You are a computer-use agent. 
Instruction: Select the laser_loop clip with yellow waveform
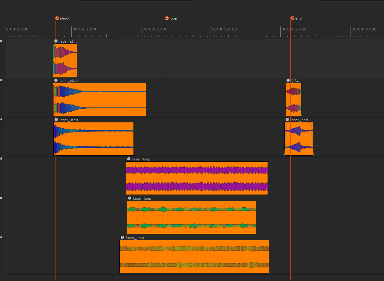(x=194, y=257)
